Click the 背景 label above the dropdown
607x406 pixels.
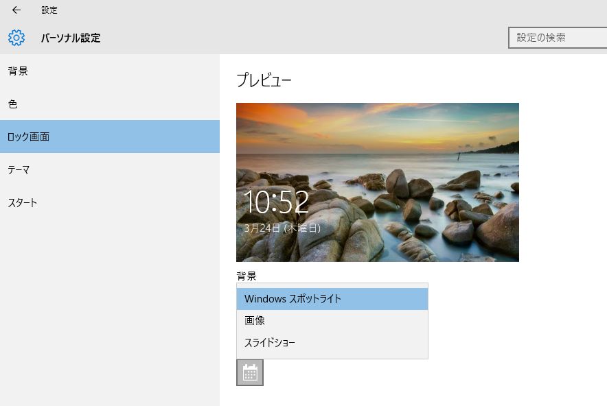[247, 276]
